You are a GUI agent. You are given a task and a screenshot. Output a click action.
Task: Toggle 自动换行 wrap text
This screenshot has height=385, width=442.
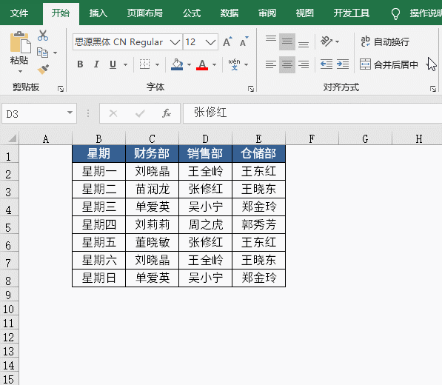(x=385, y=41)
